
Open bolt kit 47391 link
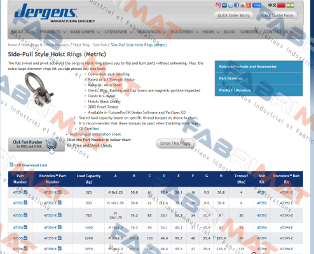coord(262,192)
